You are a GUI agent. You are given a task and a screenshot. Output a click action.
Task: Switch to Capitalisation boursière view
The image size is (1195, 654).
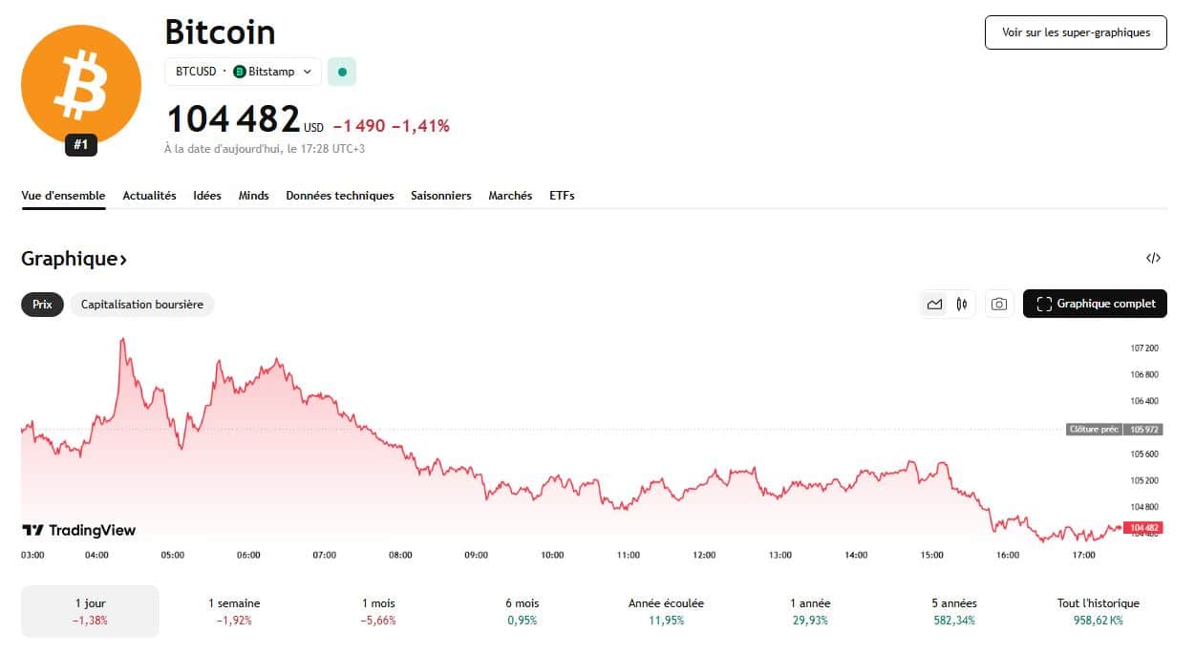point(142,304)
